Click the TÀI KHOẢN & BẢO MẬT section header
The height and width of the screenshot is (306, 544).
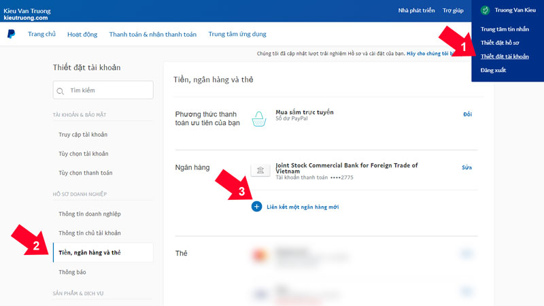(x=80, y=115)
